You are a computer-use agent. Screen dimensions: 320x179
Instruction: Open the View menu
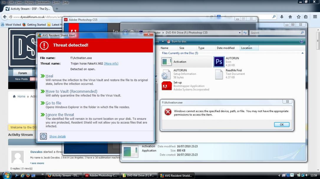point(19,2)
